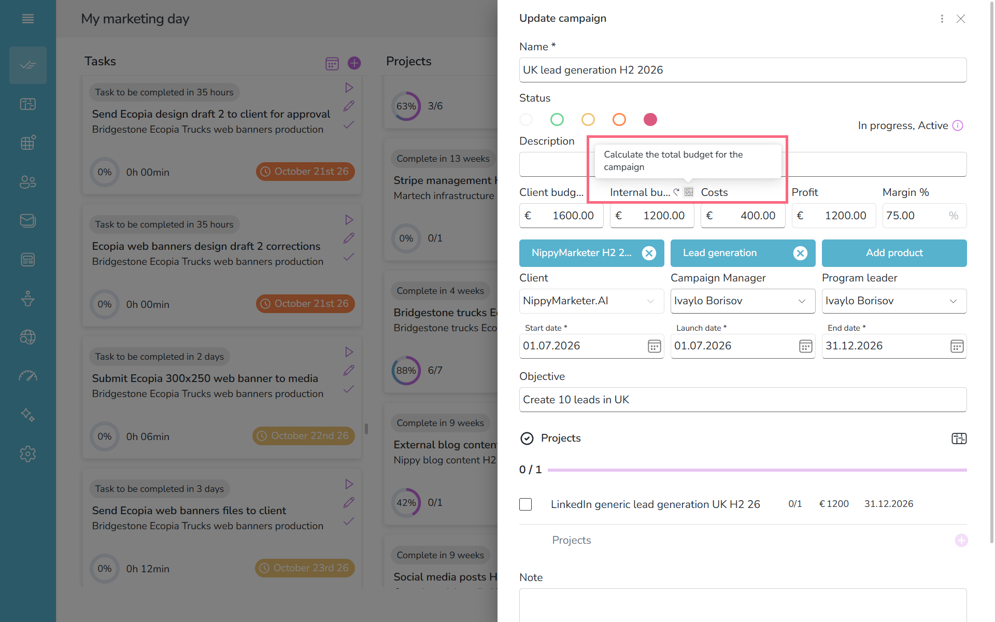This screenshot has width=995, height=622.
Task: Click the board view icon in the Projects section
Action: 959,439
